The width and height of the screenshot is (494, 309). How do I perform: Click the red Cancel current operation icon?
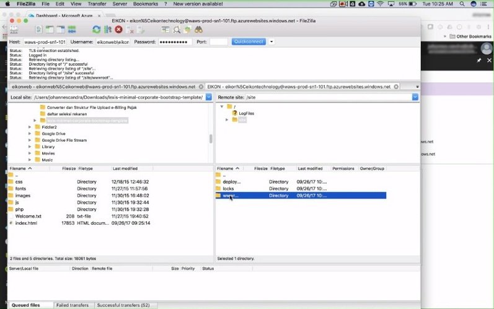118,30
